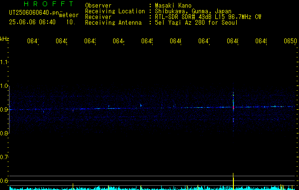Click the cyan echo blip near 0645

pos(141,105)
